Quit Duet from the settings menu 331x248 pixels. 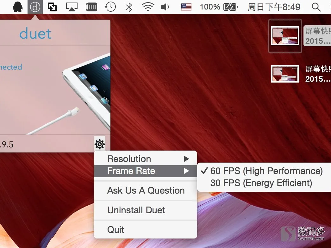[x=146, y=230]
